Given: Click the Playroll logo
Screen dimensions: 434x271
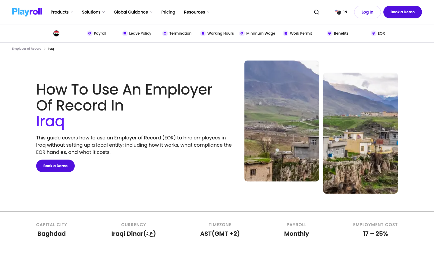Looking at the screenshot, I should tap(27, 12).
